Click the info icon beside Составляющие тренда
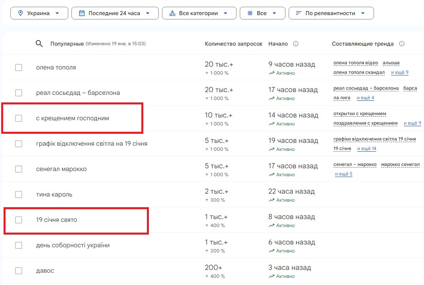 [x=401, y=44]
